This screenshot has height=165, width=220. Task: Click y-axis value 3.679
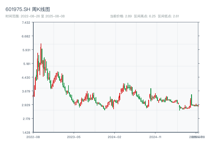[26, 91]
